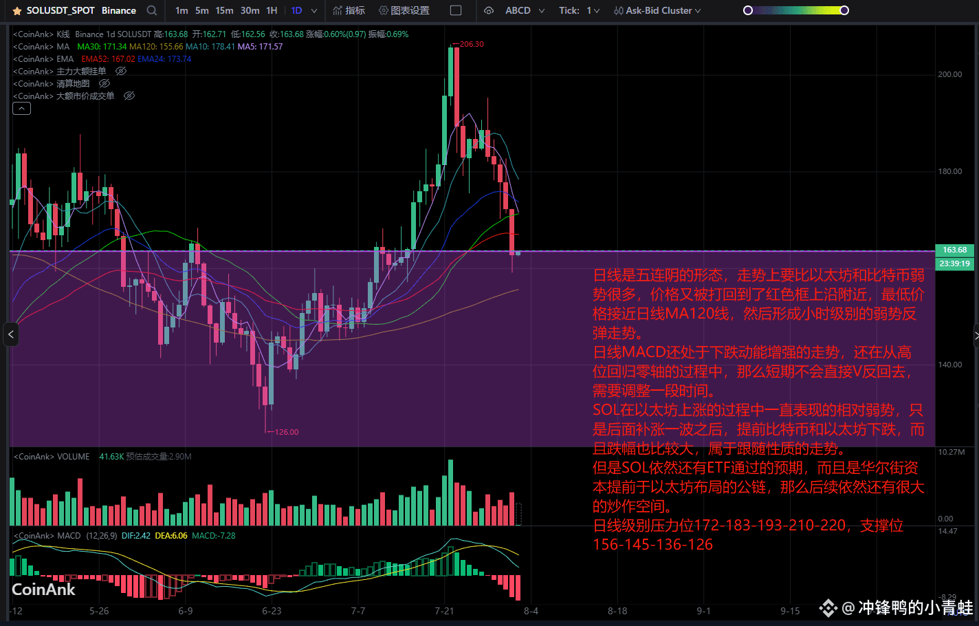Image resolution: width=979 pixels, height=626 pixels.
Task: Click the 200.00 price axis label
Action: tap(950, 74)
